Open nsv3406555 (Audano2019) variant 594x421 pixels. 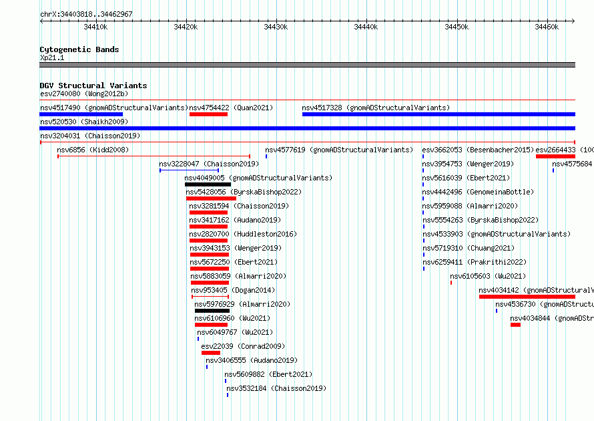[252, 360]
